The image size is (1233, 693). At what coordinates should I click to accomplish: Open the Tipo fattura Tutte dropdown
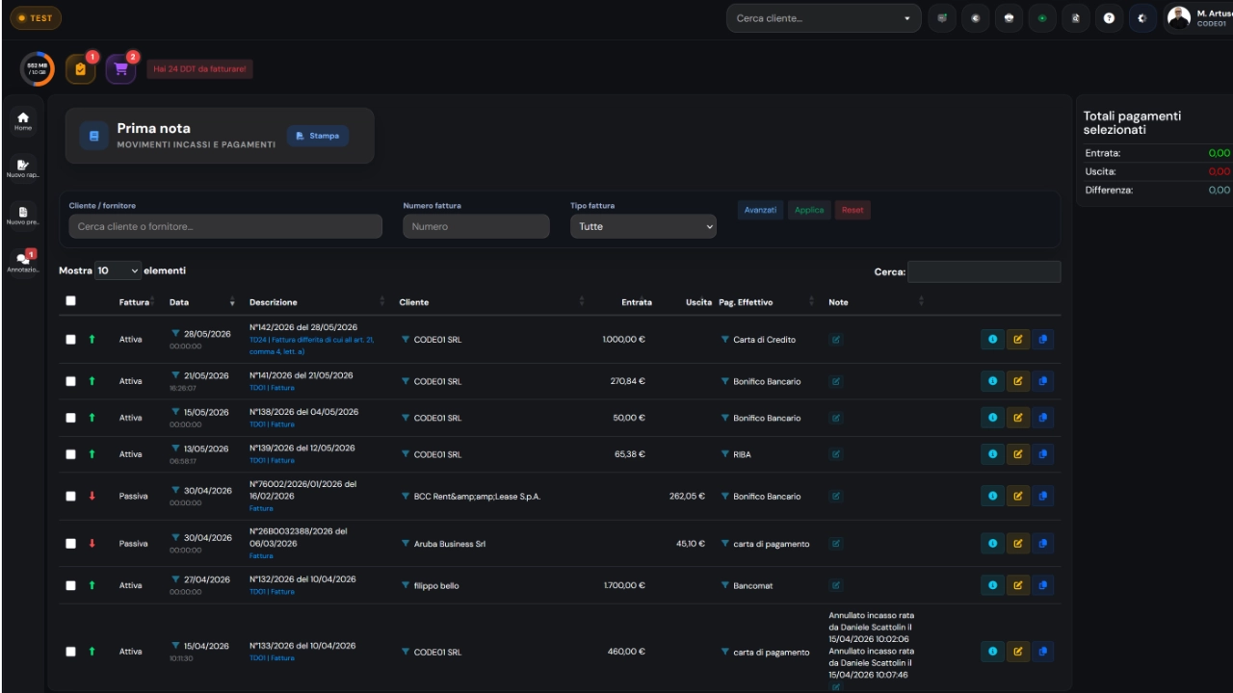click(x=643, y=226)
